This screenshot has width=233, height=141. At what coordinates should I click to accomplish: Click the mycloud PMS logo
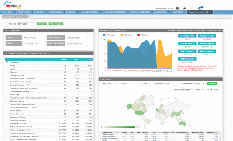click(12, 5)
